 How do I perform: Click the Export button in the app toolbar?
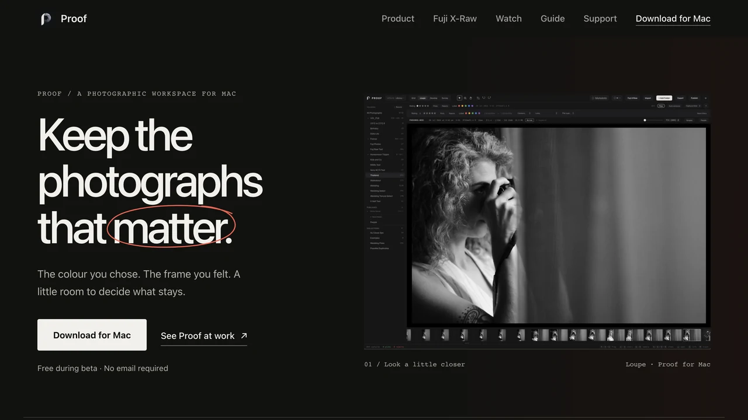coord(680,98)
